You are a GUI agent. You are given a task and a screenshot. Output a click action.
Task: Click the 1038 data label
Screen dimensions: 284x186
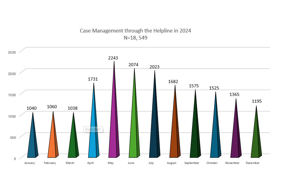pos(73,108)
